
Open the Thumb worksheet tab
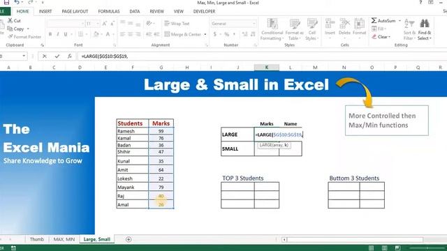[37, 239]
